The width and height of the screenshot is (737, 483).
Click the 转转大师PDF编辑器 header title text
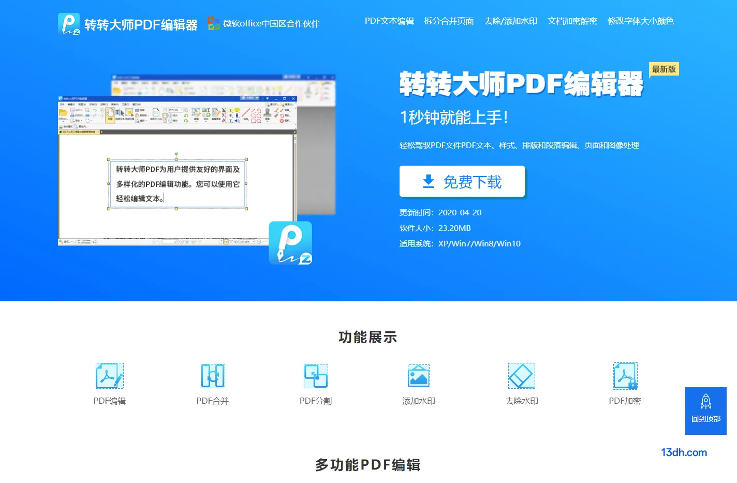coord(141,25)
